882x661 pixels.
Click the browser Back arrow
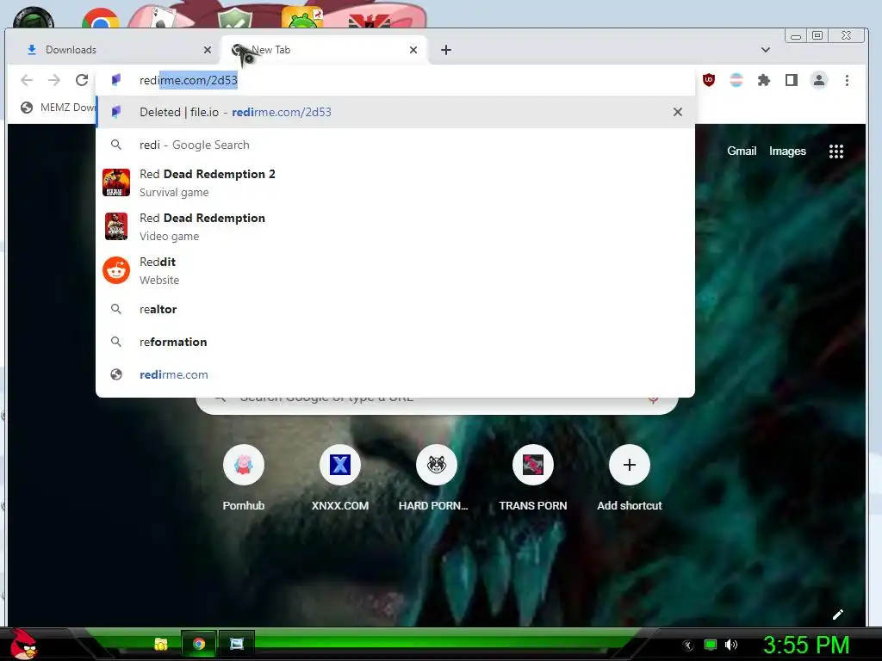(27, 80)
